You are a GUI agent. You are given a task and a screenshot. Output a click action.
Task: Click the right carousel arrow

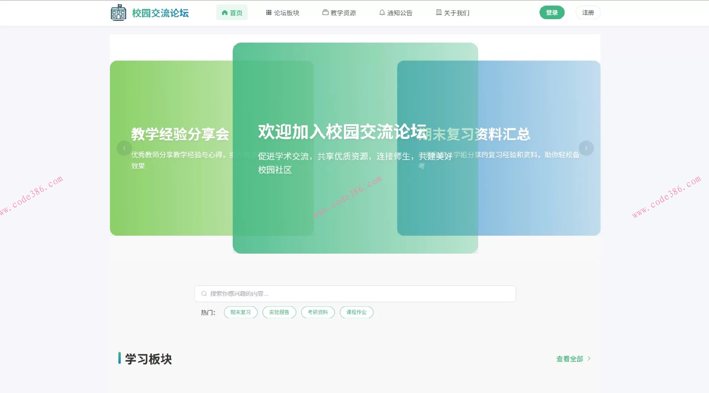pos(586,148)
